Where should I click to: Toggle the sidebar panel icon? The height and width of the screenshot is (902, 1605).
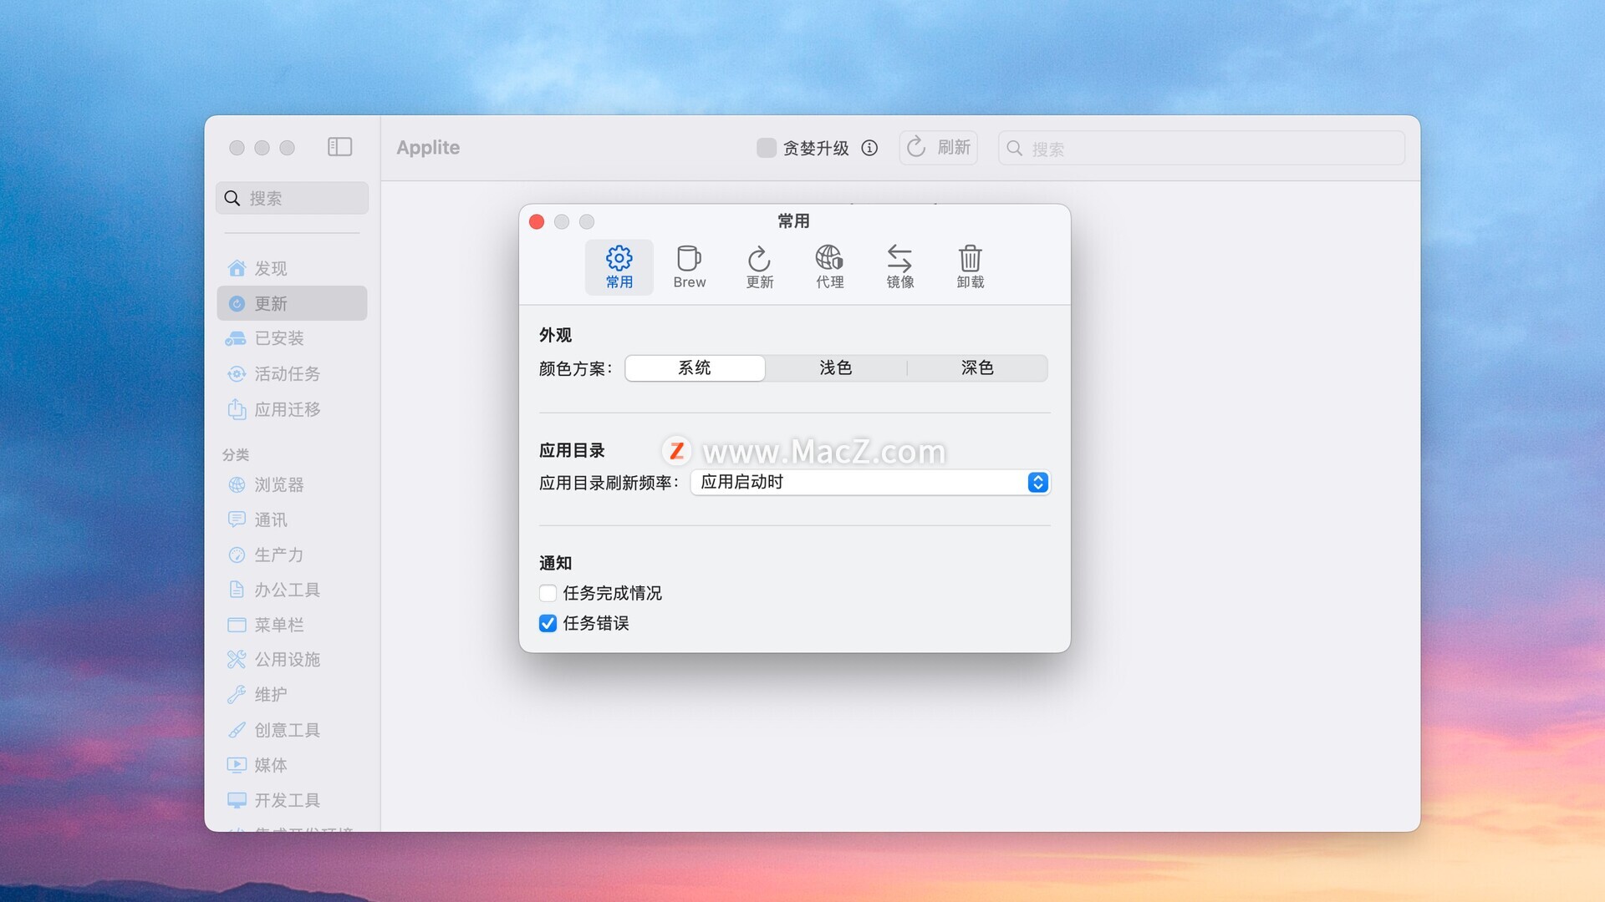tap(339, 148)
